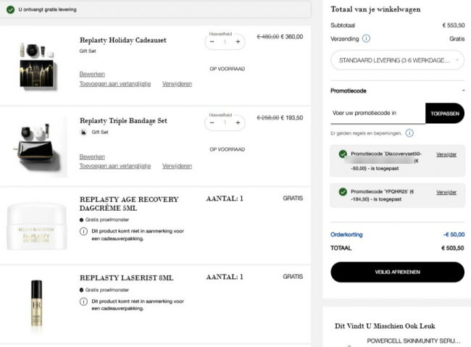
Task: Collapse the Promotiecode section
Action: pyautogui.click(x=463, y=91)
